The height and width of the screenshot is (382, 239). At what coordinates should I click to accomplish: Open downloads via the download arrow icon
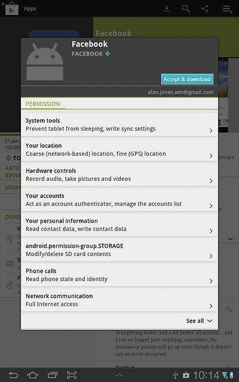click(167, 9)
